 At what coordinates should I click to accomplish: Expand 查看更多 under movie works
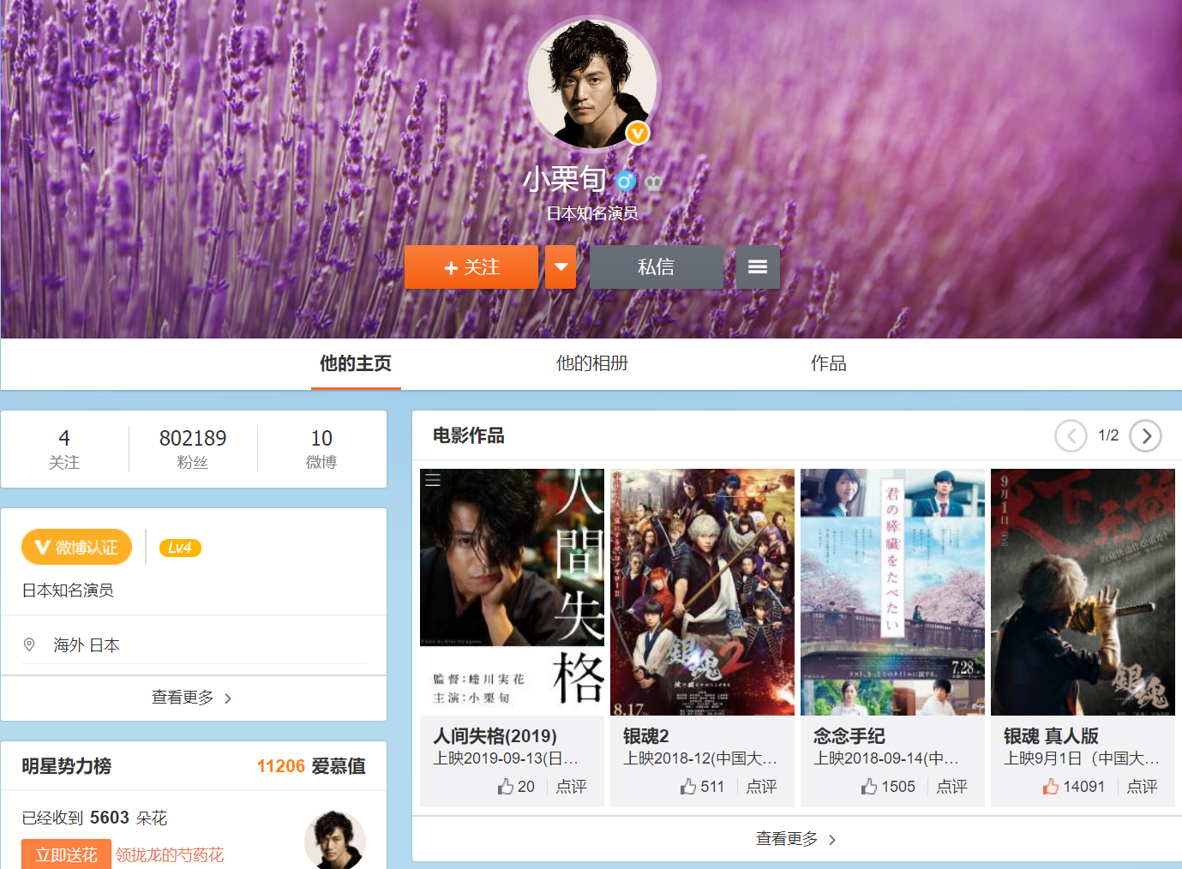795,839
